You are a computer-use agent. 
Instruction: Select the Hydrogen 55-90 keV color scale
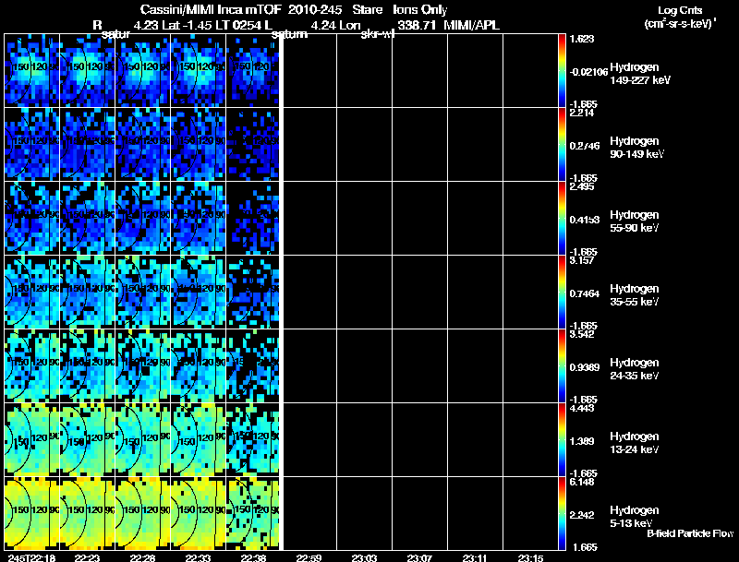563,217
